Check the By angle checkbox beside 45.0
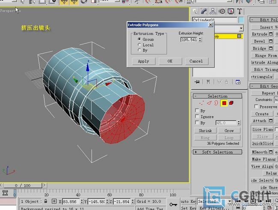The width and height of the screenshot is (278, 210). coord(197,123)
